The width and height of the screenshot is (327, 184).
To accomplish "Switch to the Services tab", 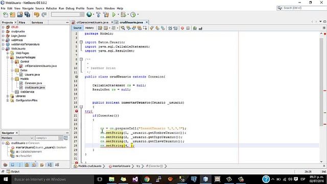I will [x=37, y=22].
